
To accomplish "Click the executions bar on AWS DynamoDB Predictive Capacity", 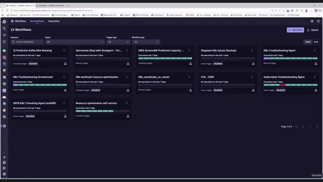I will [165, 59].
